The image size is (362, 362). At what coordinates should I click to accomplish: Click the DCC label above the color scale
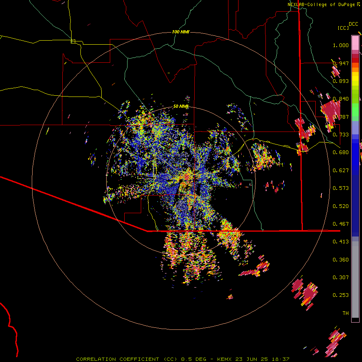click(354, 24)
